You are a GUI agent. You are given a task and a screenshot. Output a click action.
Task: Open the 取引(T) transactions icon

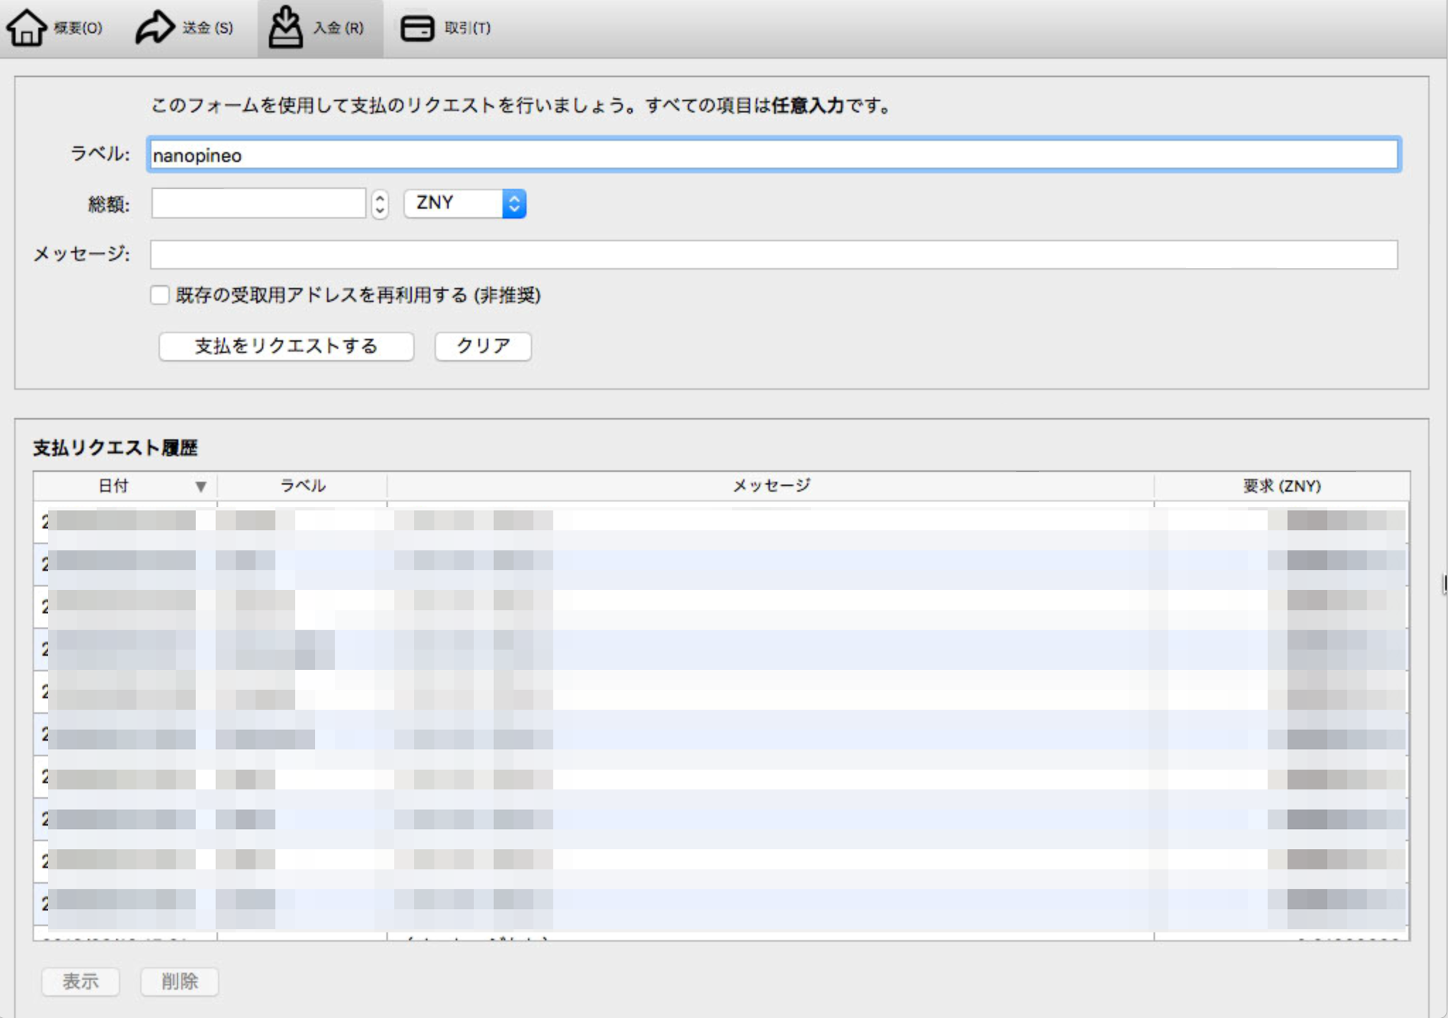click(418, 28)
